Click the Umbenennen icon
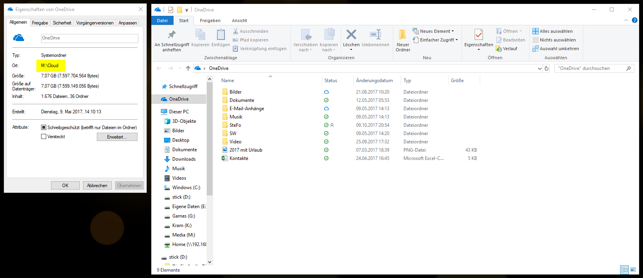643x278 pixels. click(375, 34)
